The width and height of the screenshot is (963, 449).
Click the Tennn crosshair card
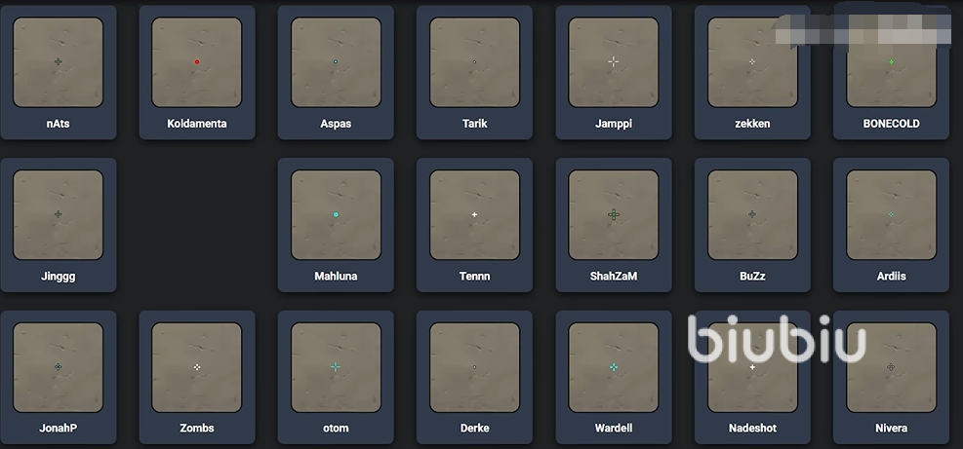(x=475, y=225)
